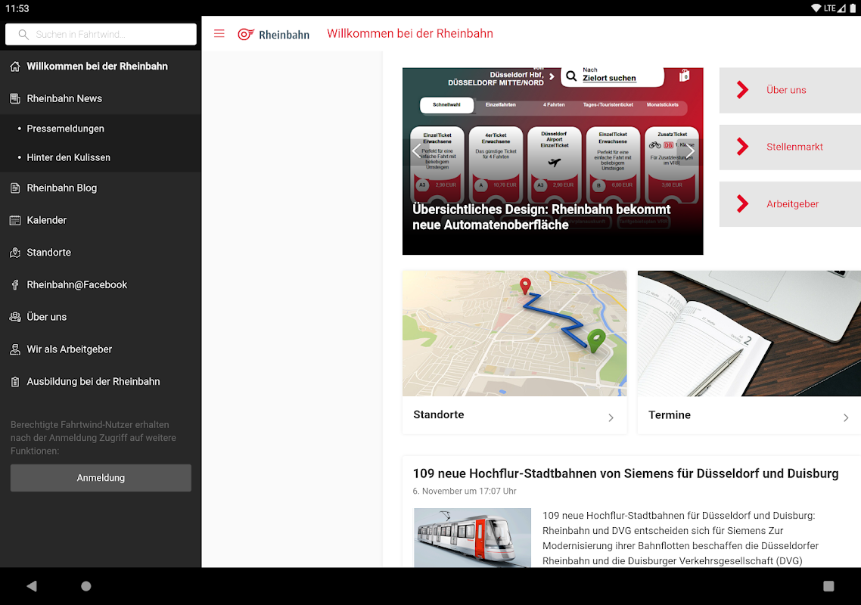Click the '6. November um 17:07 Uhr' date
This screenshot has width=861, height=605.
pyautogui.click(x=465, y=492)
